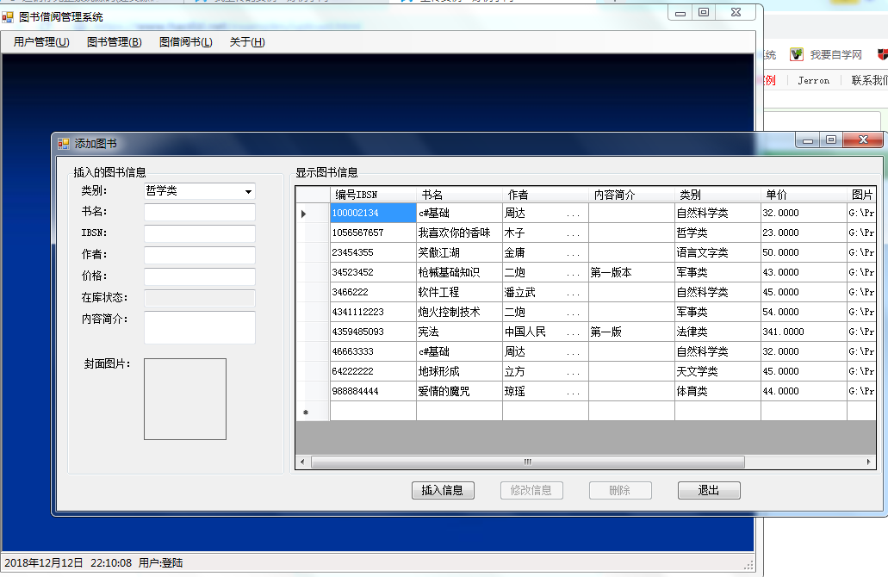Screen dimensions: 888x577
Task: Open the 用户管理(U) menu
Action: tap(41, 42)
